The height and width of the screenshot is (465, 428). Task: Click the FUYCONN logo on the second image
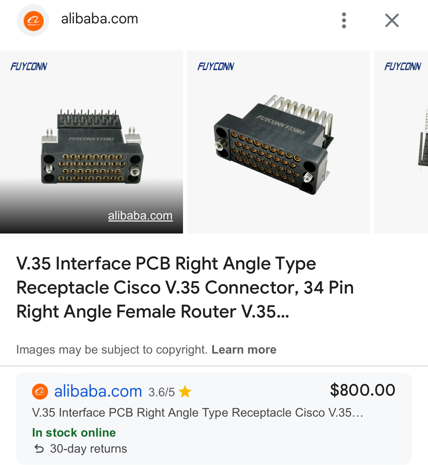pos(216,66)
